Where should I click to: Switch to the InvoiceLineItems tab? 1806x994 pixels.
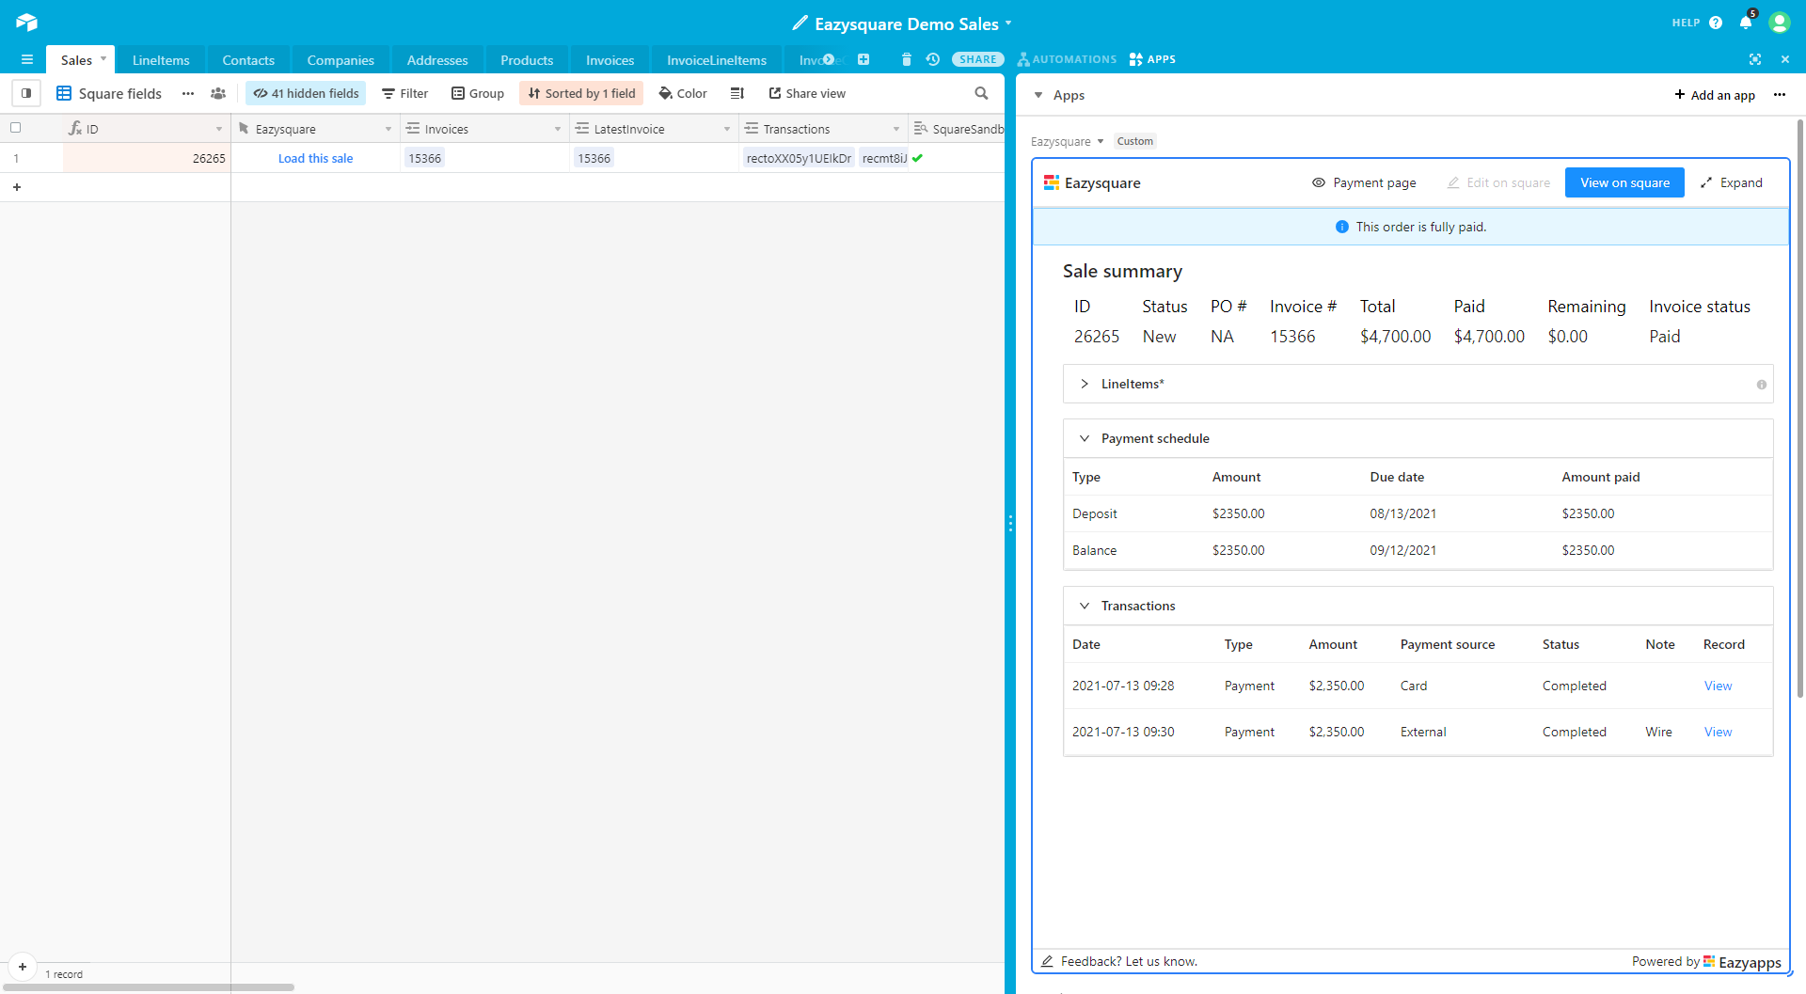tap(717, 60)
